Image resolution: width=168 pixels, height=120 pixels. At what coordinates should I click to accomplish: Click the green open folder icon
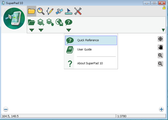point(31,22)
